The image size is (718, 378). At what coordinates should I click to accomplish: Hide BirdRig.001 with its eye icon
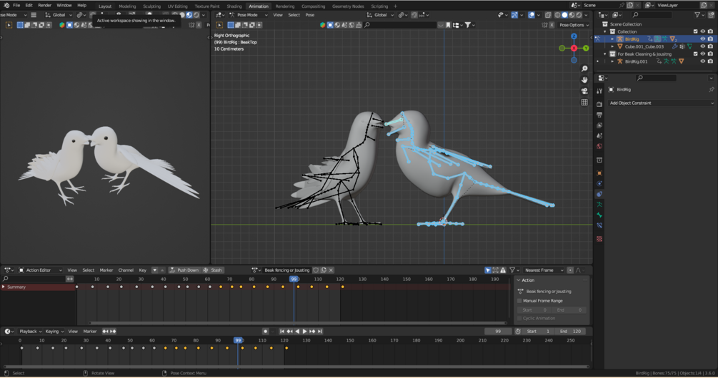coord(702,61)
